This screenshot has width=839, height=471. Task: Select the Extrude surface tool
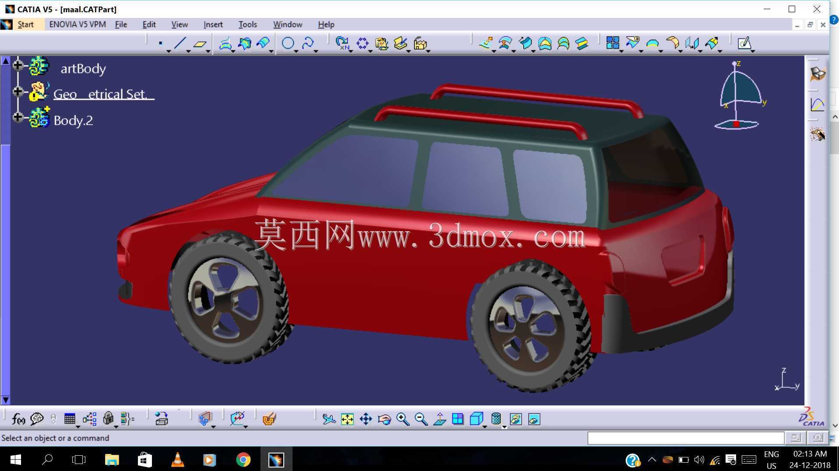226,43
